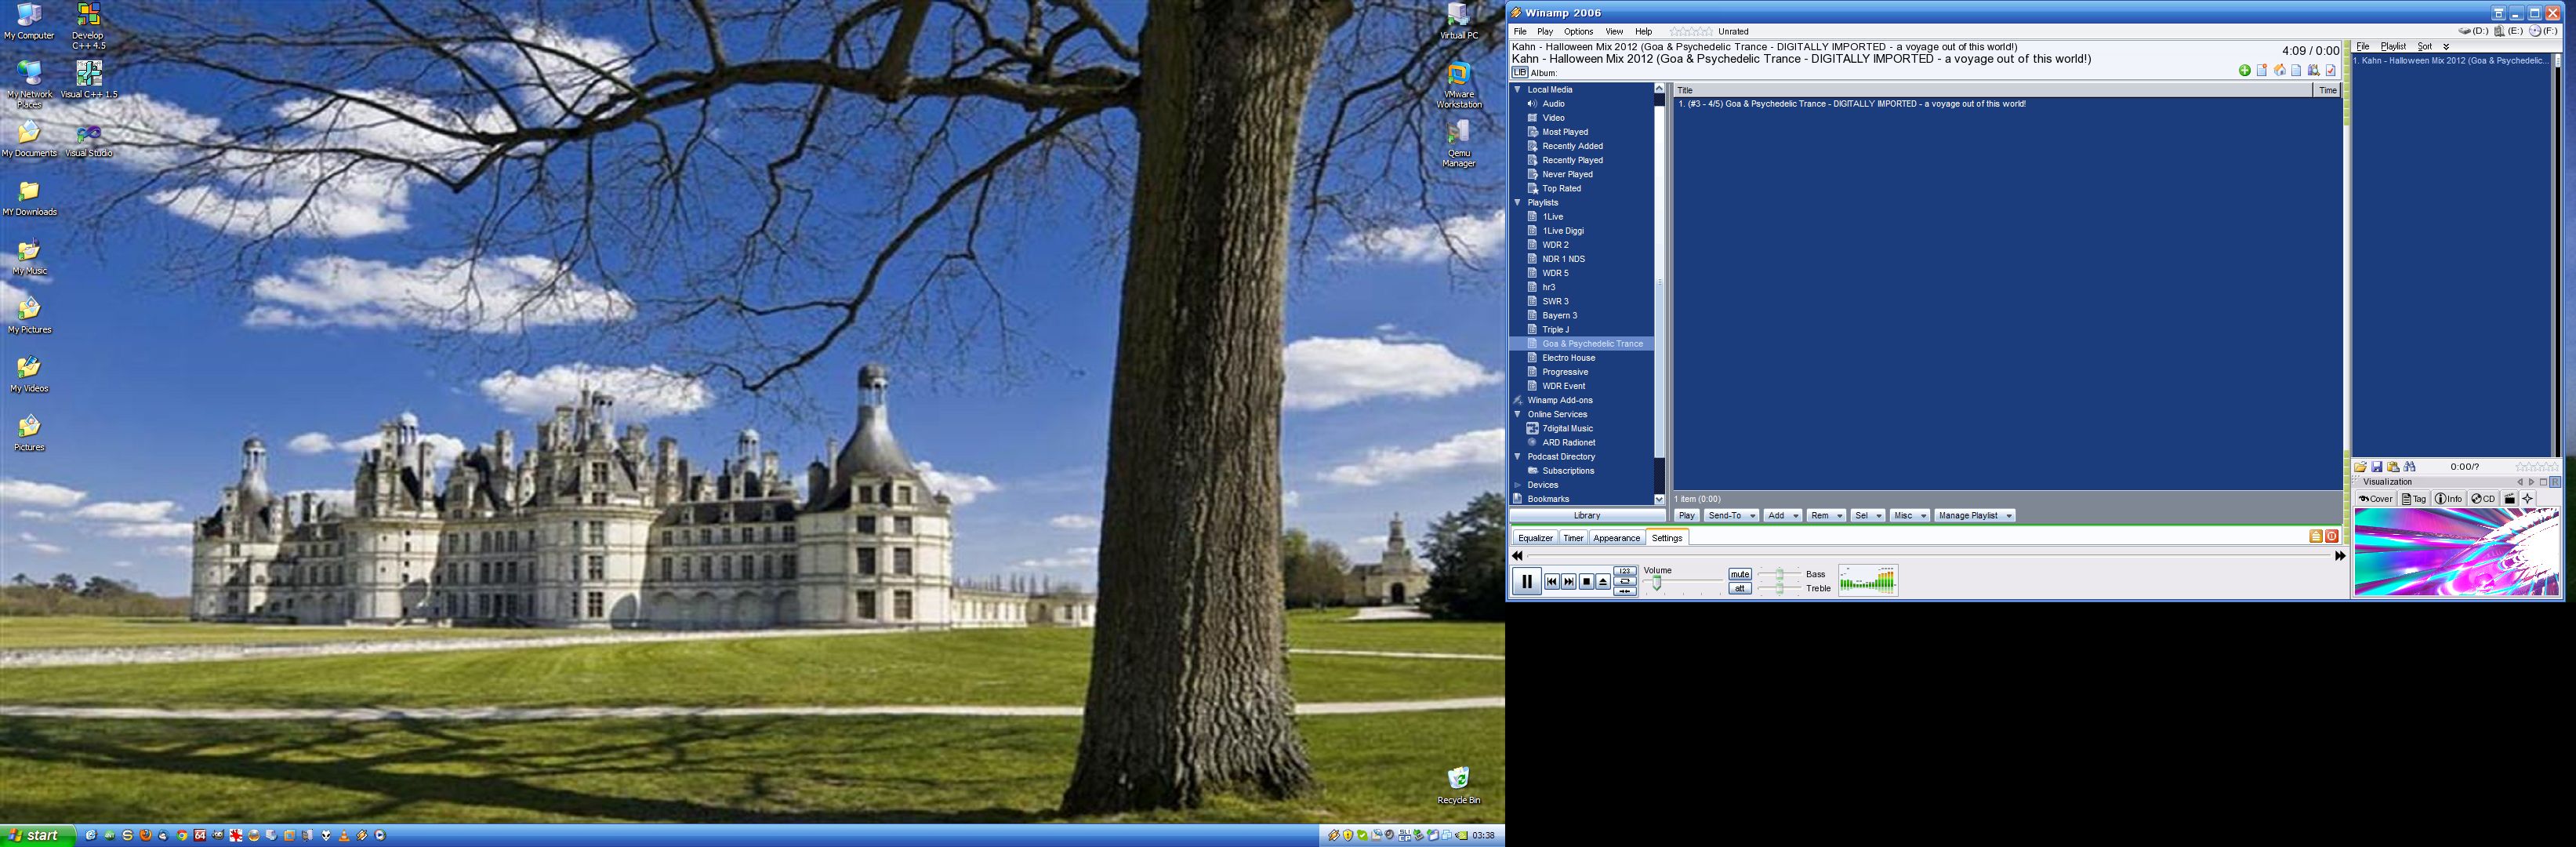Click the eject/open file button
The image size is (2576, 847).
(x=1603, y=581)
